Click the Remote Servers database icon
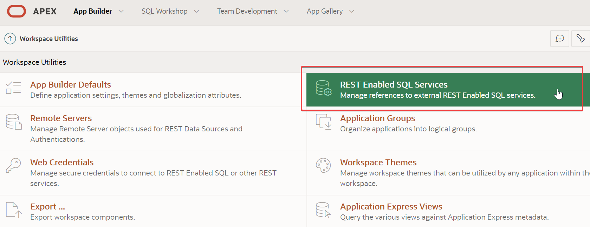590x227 pixels. 14,122
